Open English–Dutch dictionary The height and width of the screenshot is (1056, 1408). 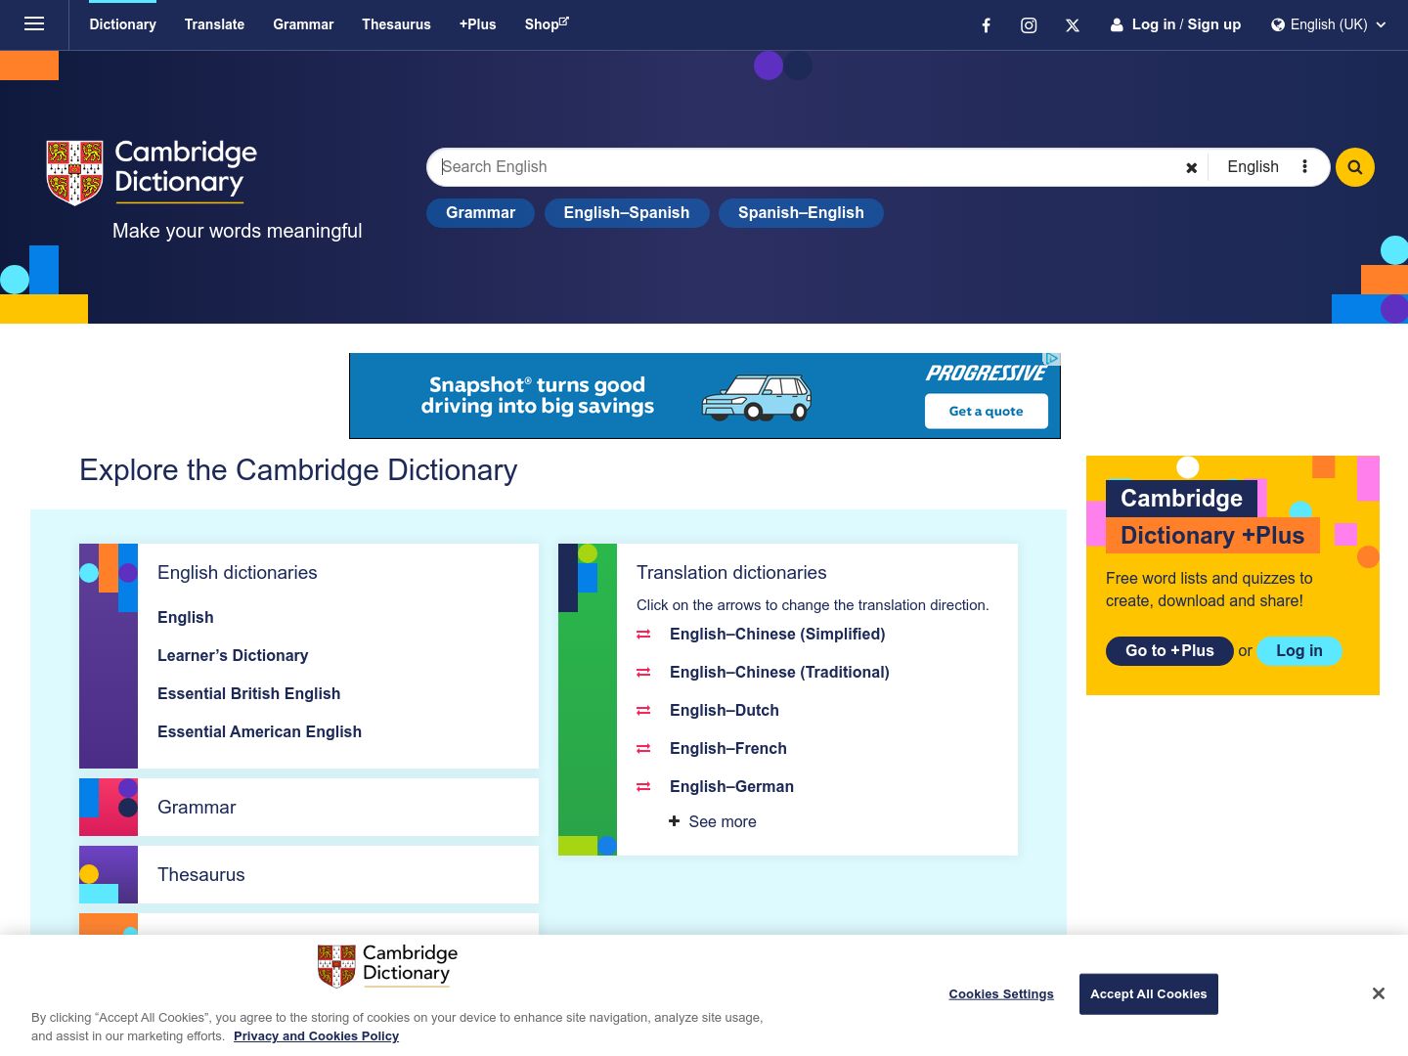pyautogui.click(x=725, y=710)
